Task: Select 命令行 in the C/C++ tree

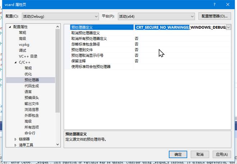Action: [29, 133]
